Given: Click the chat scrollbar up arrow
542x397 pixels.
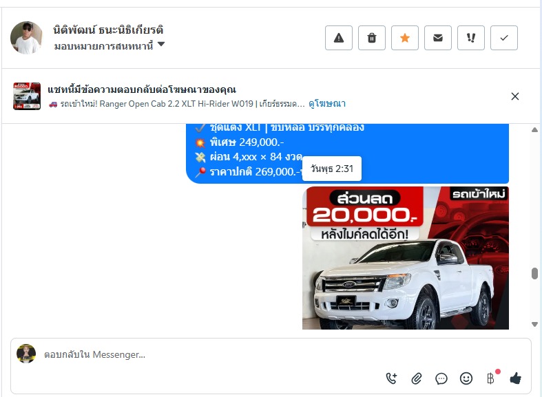Looking at the screenshot, I should coord(534,130).
